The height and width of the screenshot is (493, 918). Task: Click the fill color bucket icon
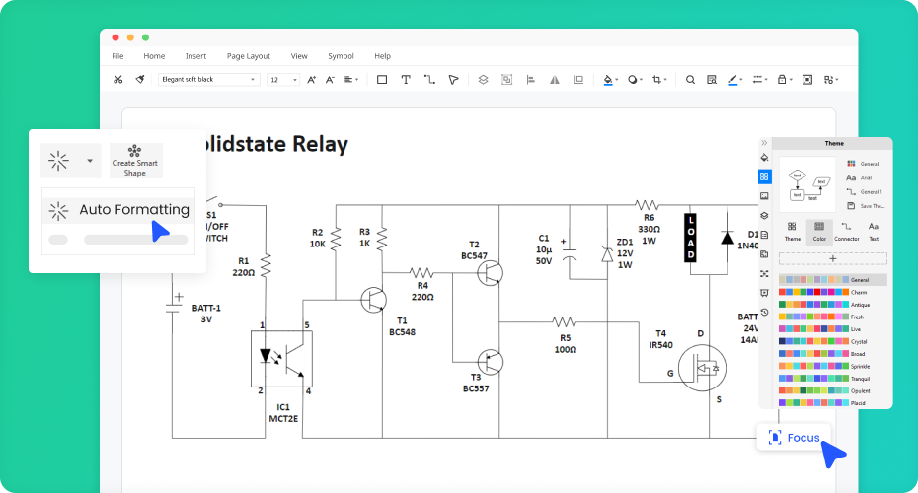(x=608, y=79)
